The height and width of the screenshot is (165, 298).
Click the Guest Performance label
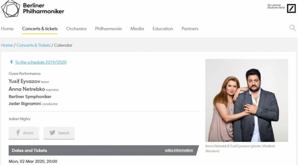pyautogui.click(x=24, y=74)
